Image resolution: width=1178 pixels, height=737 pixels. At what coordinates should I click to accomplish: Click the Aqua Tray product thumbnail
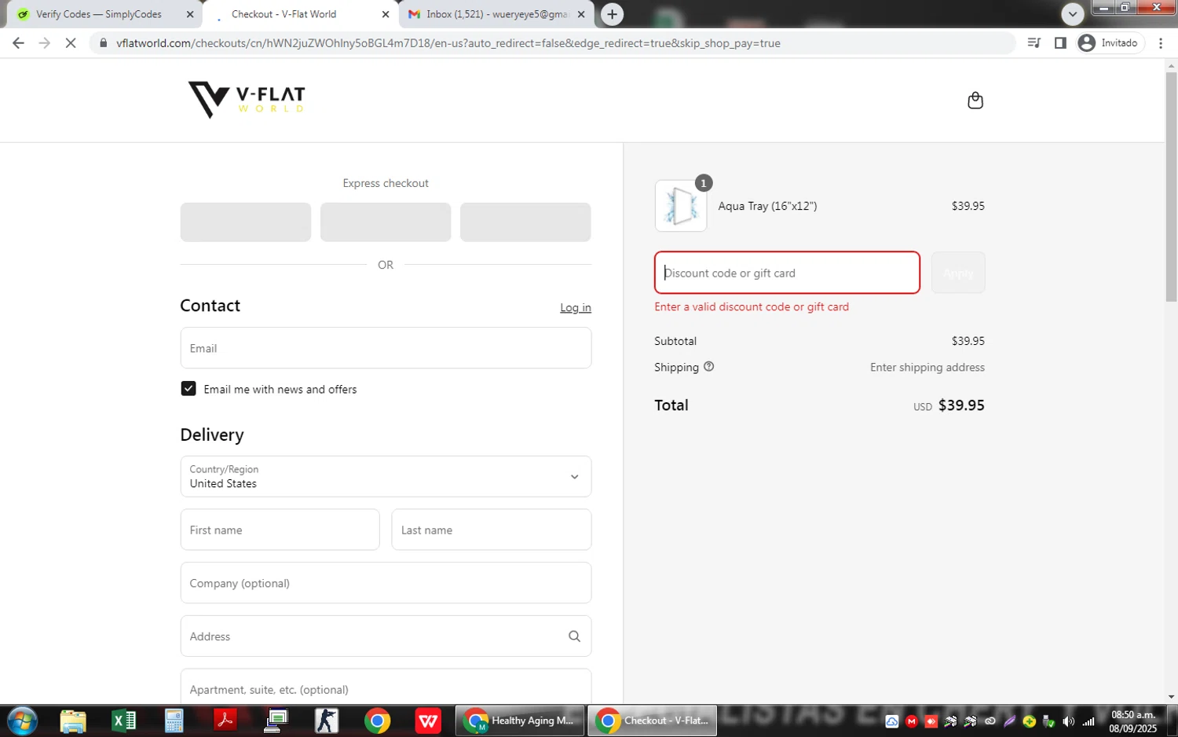681,206
